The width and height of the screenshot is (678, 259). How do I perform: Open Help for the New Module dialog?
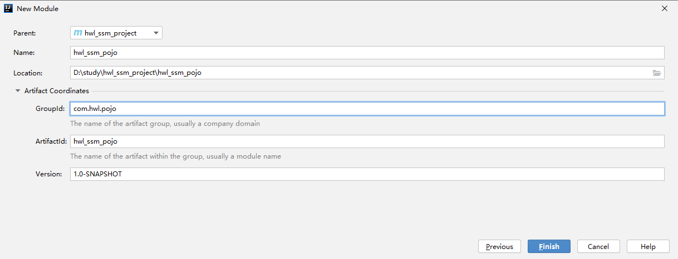pos(648,246)
